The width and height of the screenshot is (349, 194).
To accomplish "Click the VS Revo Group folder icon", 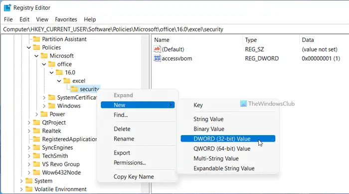I will [36, 164].
